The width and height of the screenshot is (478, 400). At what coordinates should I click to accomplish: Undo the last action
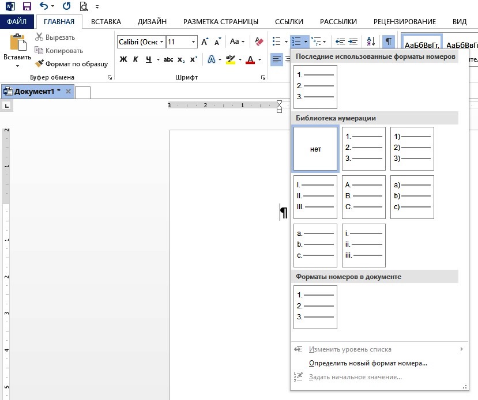(x=44, y=6)
